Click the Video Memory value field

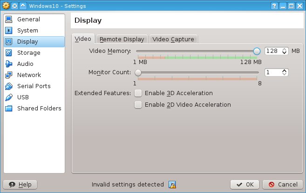pyautogui.click(x=276, y=51)
